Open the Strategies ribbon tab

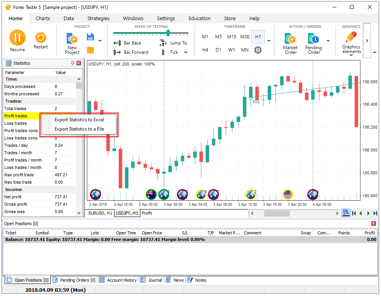tap(98, 18)
